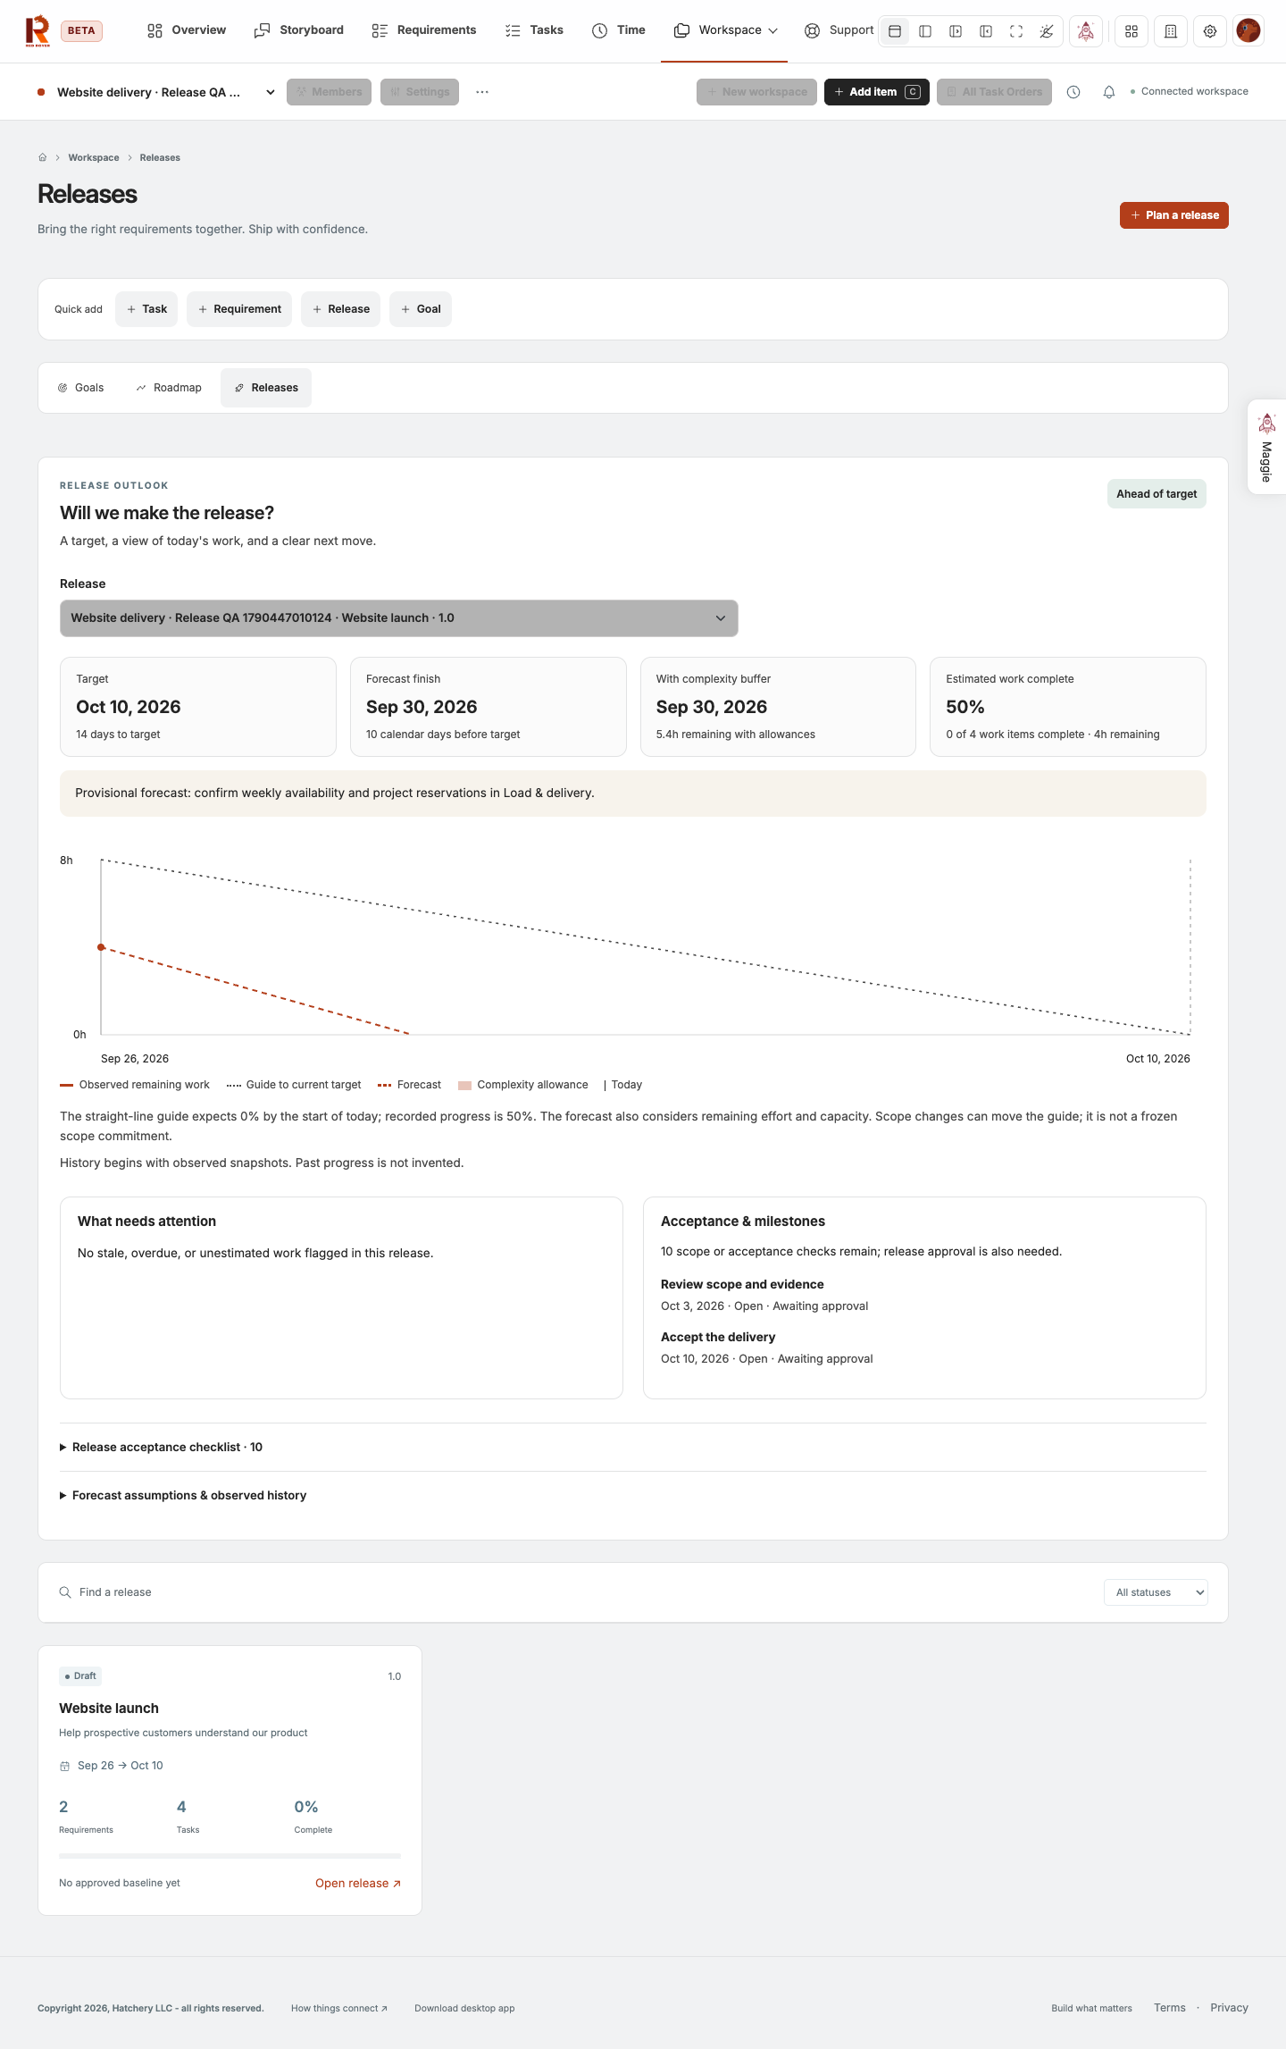
Task: Switch to the Goals tab
Action: click(81, 388)
